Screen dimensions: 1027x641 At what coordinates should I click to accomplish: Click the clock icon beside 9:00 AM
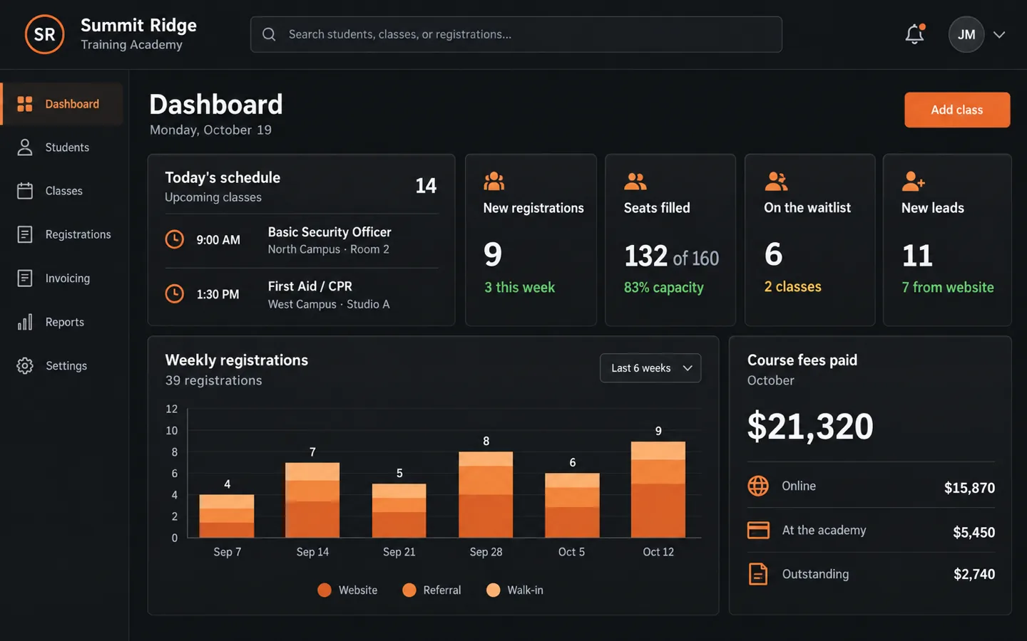coord(175,239)
